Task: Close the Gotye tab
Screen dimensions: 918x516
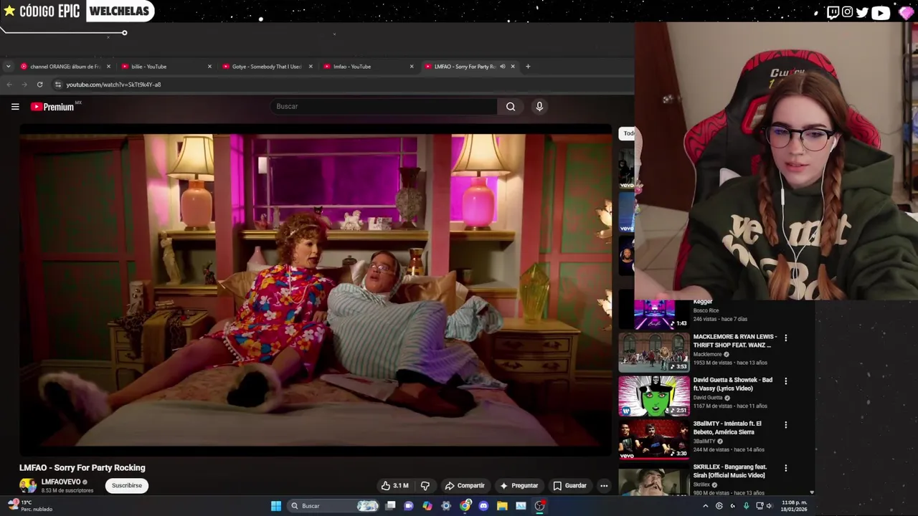Action: point(311,67)
